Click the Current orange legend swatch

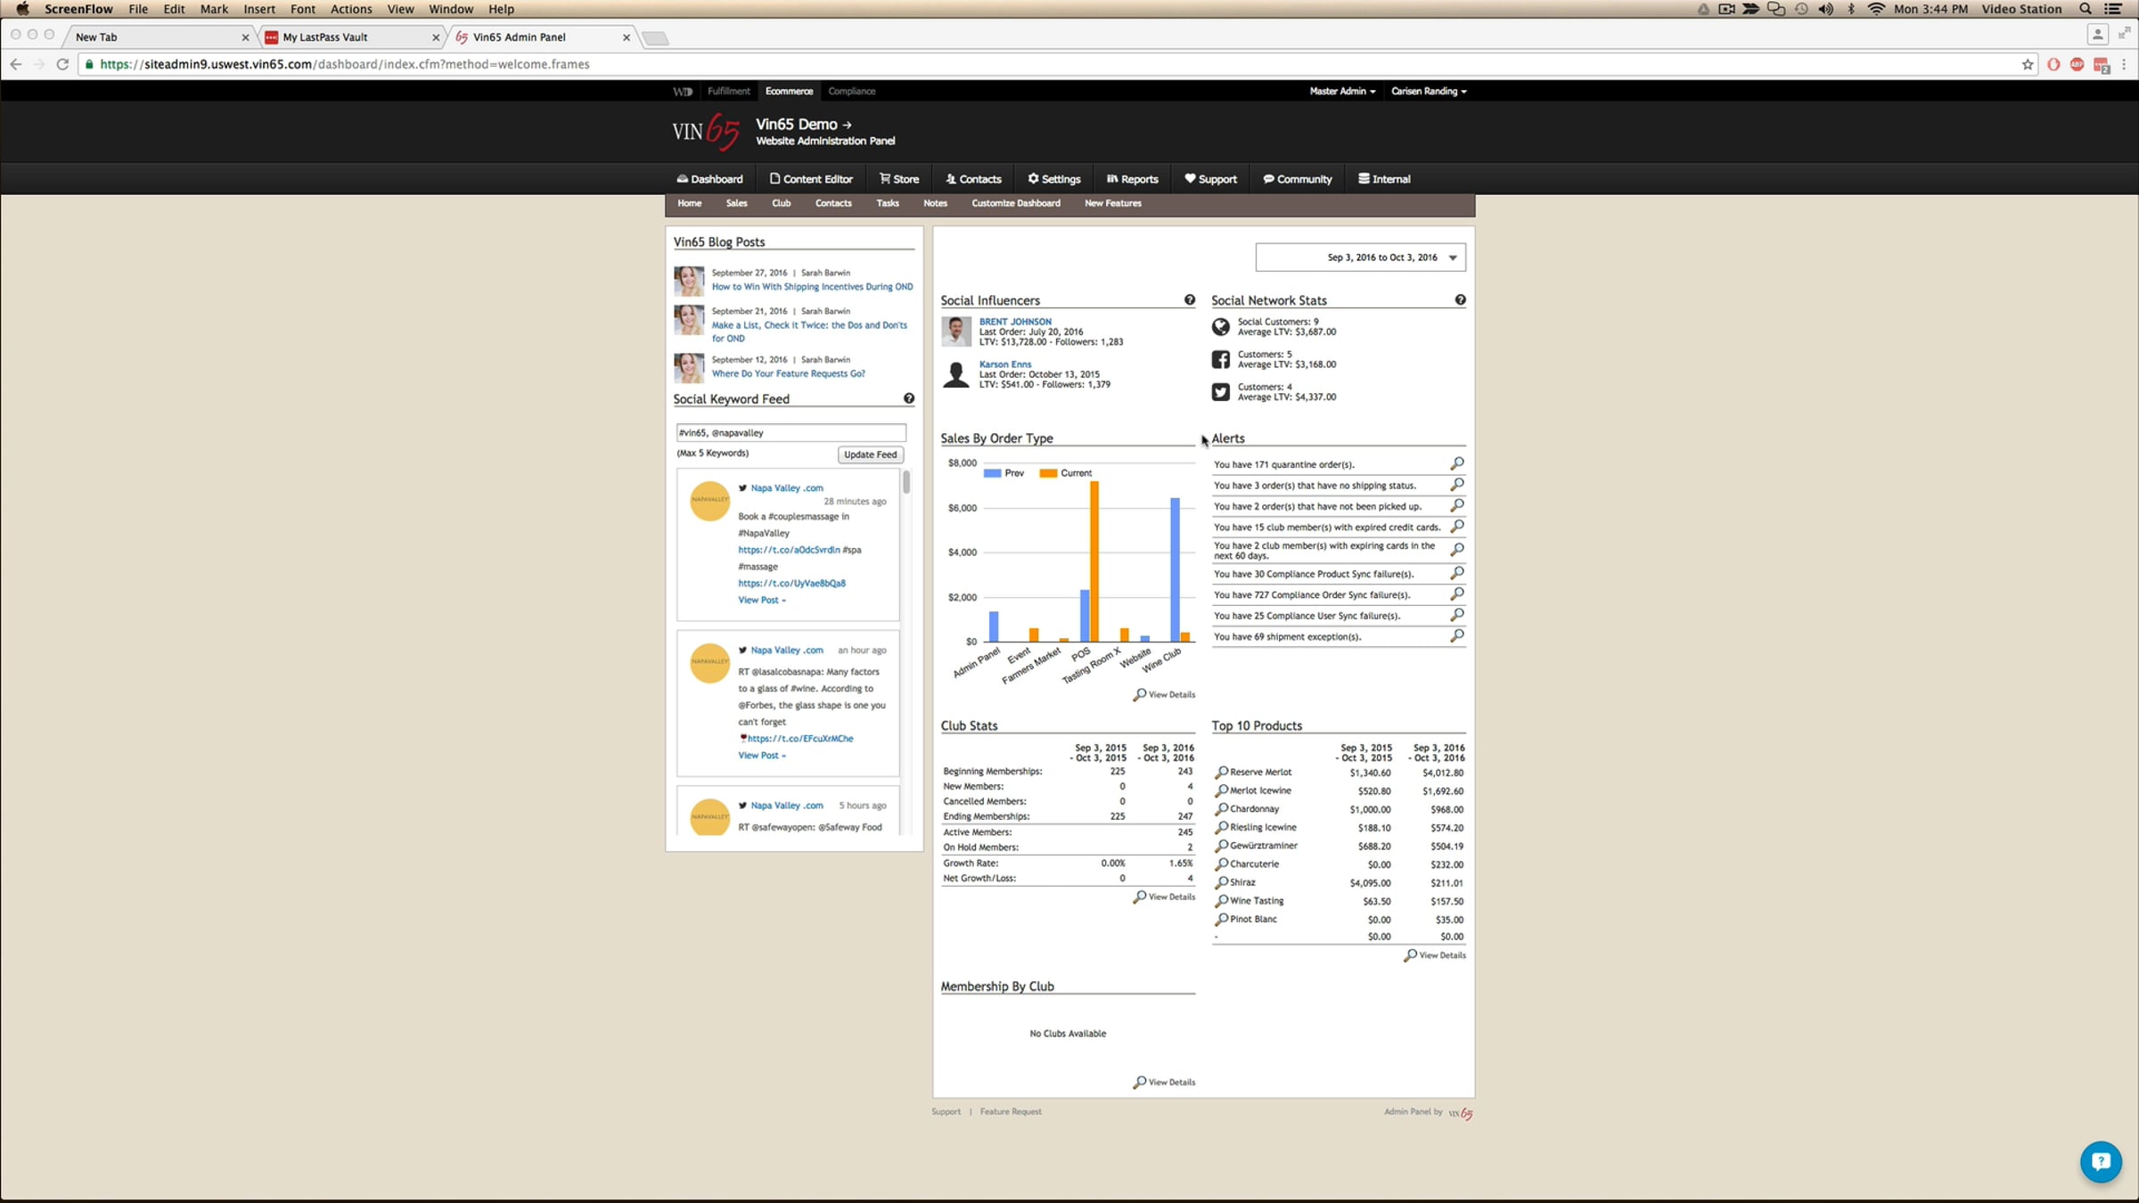1048,473
